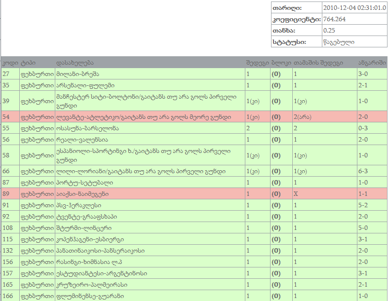389x301 pixels.
Task: Click the date value 2010-12-04 02:31:01.0
Action: (x=354, y=8)
